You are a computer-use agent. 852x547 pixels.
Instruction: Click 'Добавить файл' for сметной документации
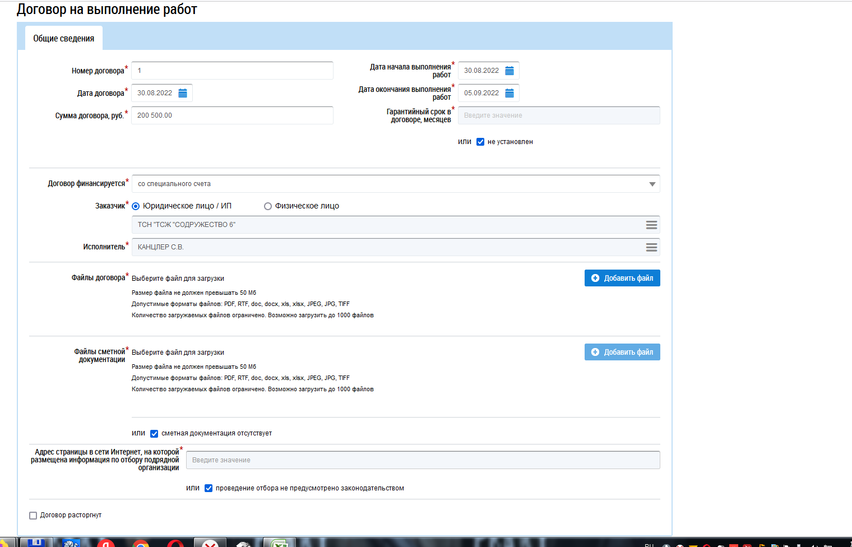tap(622, 352)
